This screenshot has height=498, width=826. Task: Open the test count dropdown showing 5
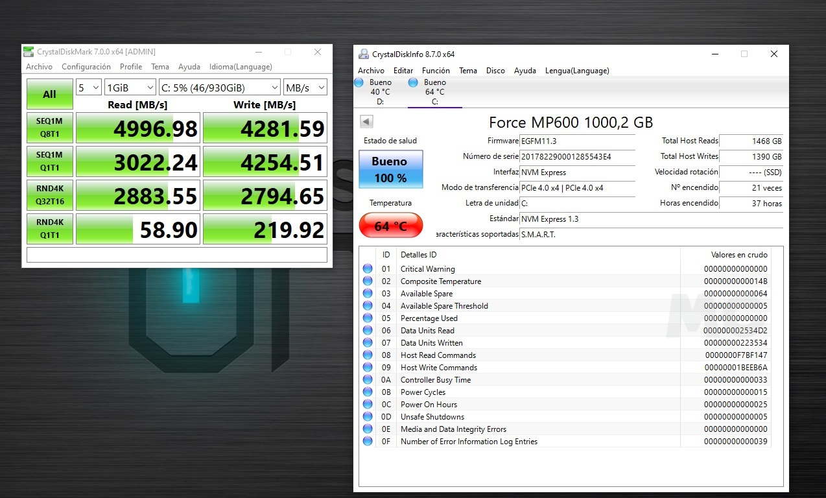tap(88, 88)
